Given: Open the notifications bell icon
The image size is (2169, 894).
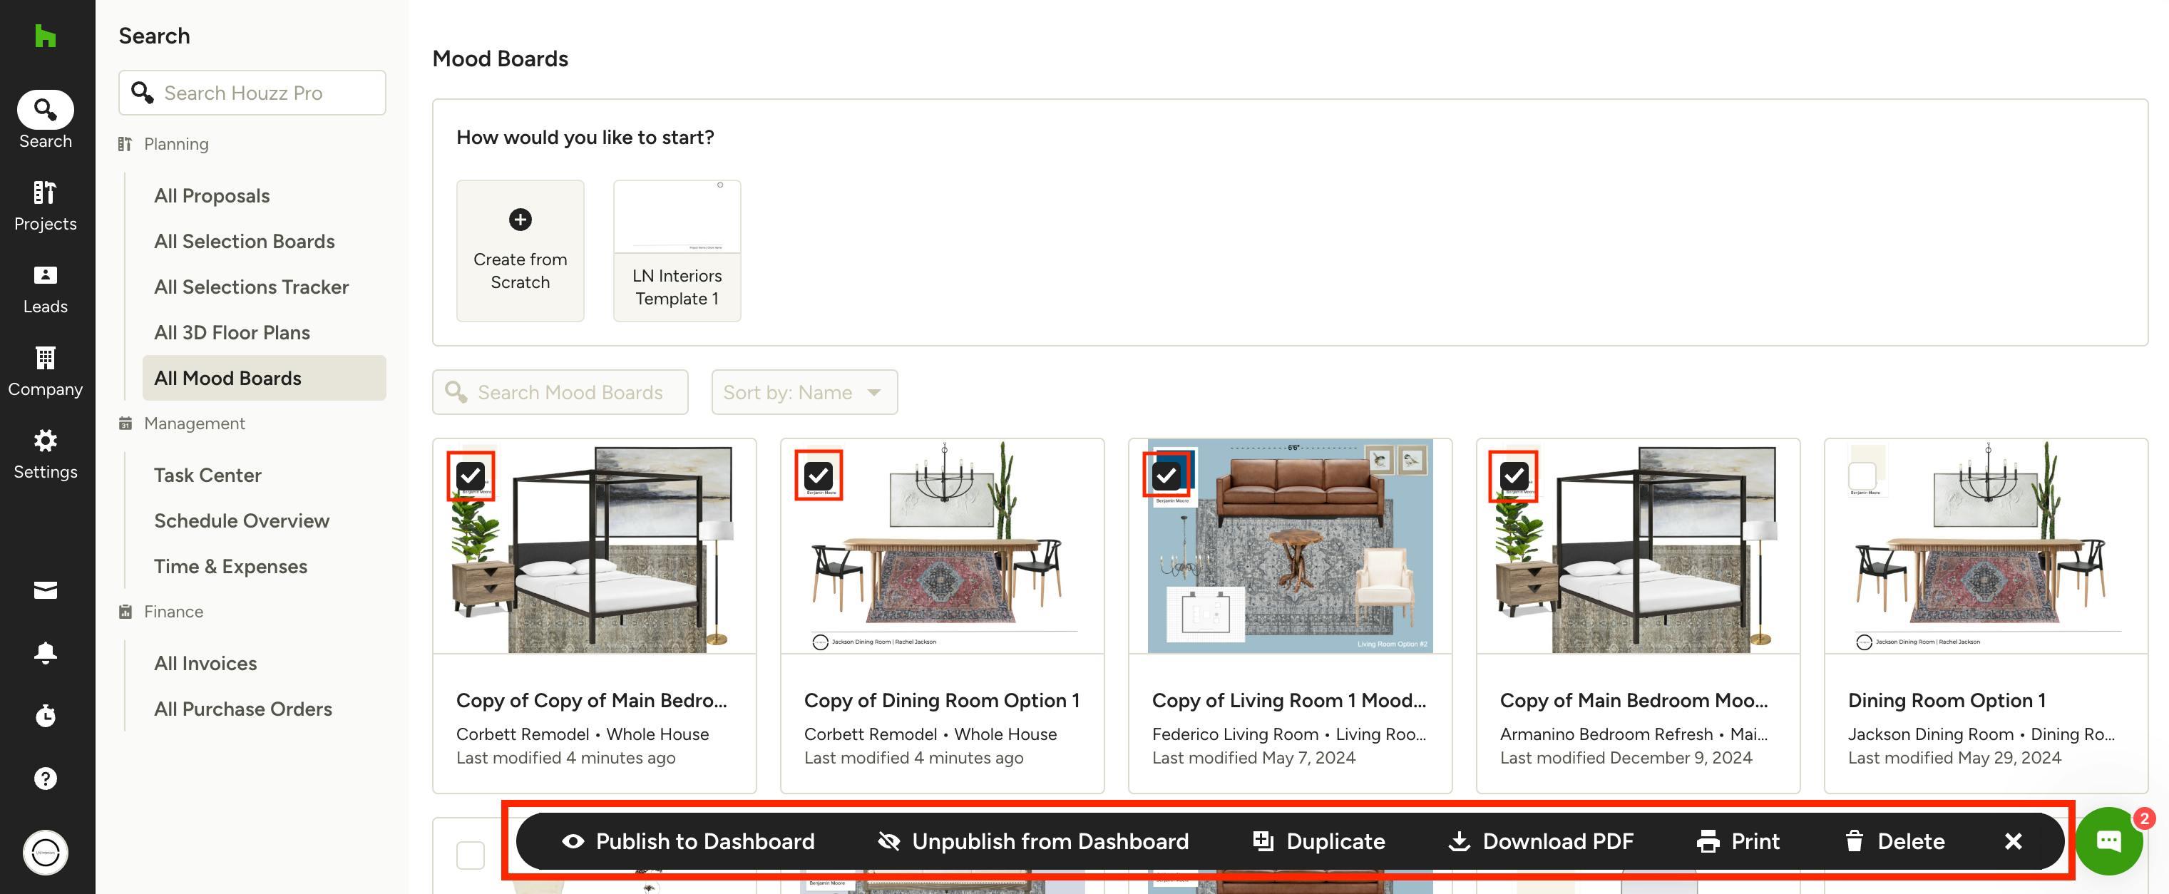Looking at the screenshot, I should [46, 653].
